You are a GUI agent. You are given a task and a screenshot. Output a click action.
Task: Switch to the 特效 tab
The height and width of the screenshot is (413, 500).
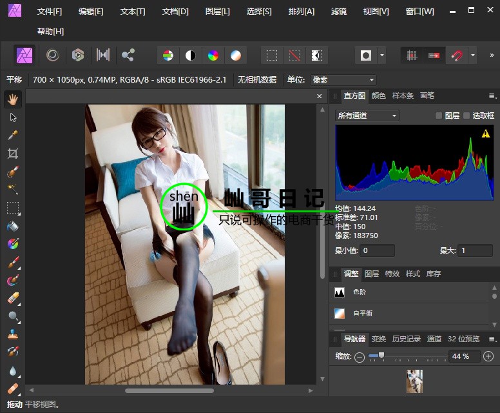pyautogui.click(x=392, y=274)
